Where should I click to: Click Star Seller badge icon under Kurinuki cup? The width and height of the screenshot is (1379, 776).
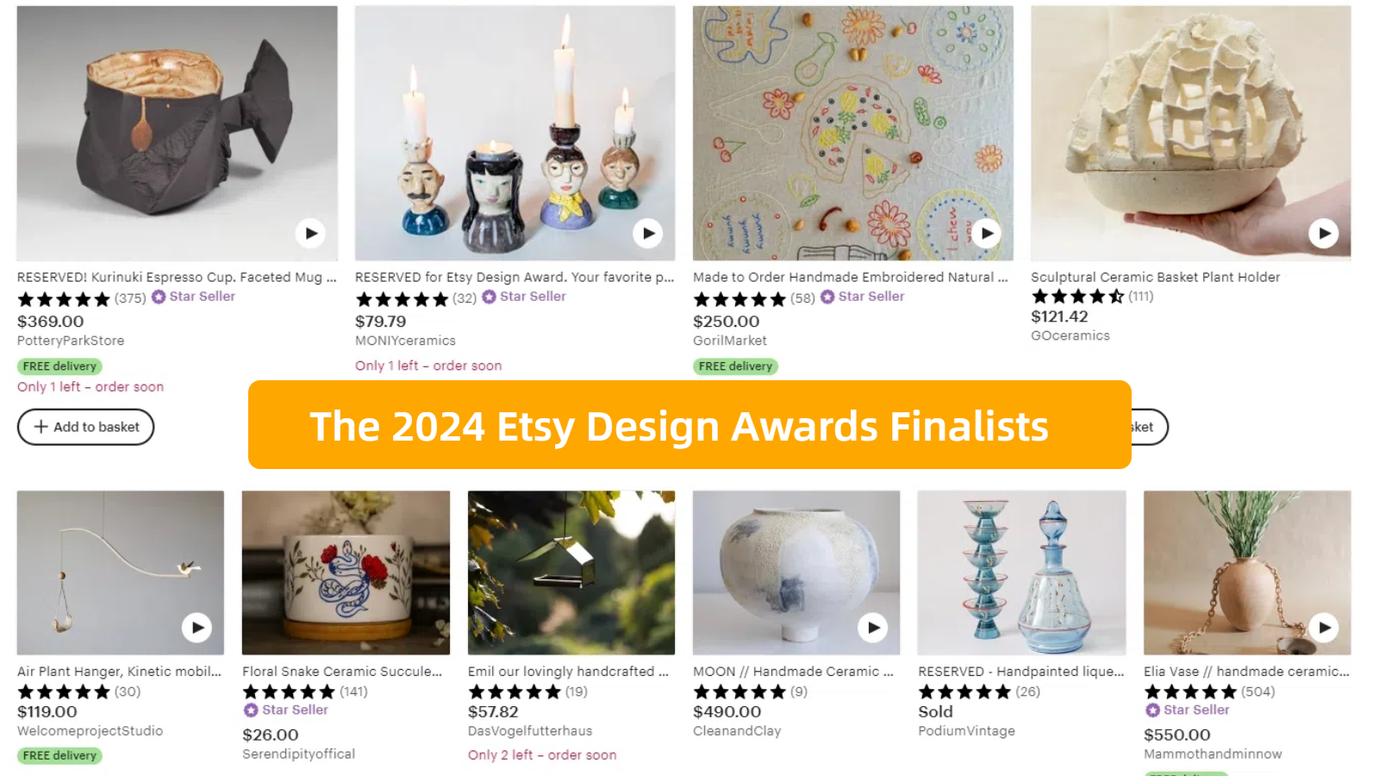(159, 297)
